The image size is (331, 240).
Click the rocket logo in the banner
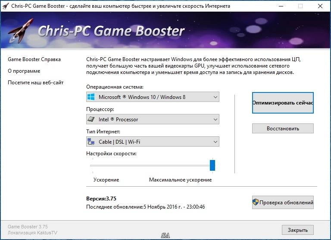[21, 31]
